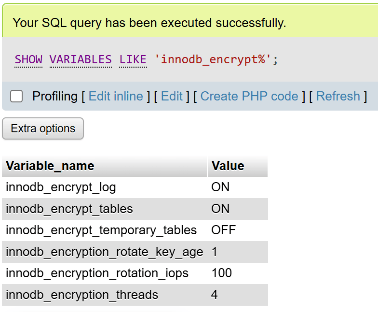Click the 'innodb_encrypt%' string in the query
The image size is (378, 312).
pyautogui.click(x=213, y=59)
